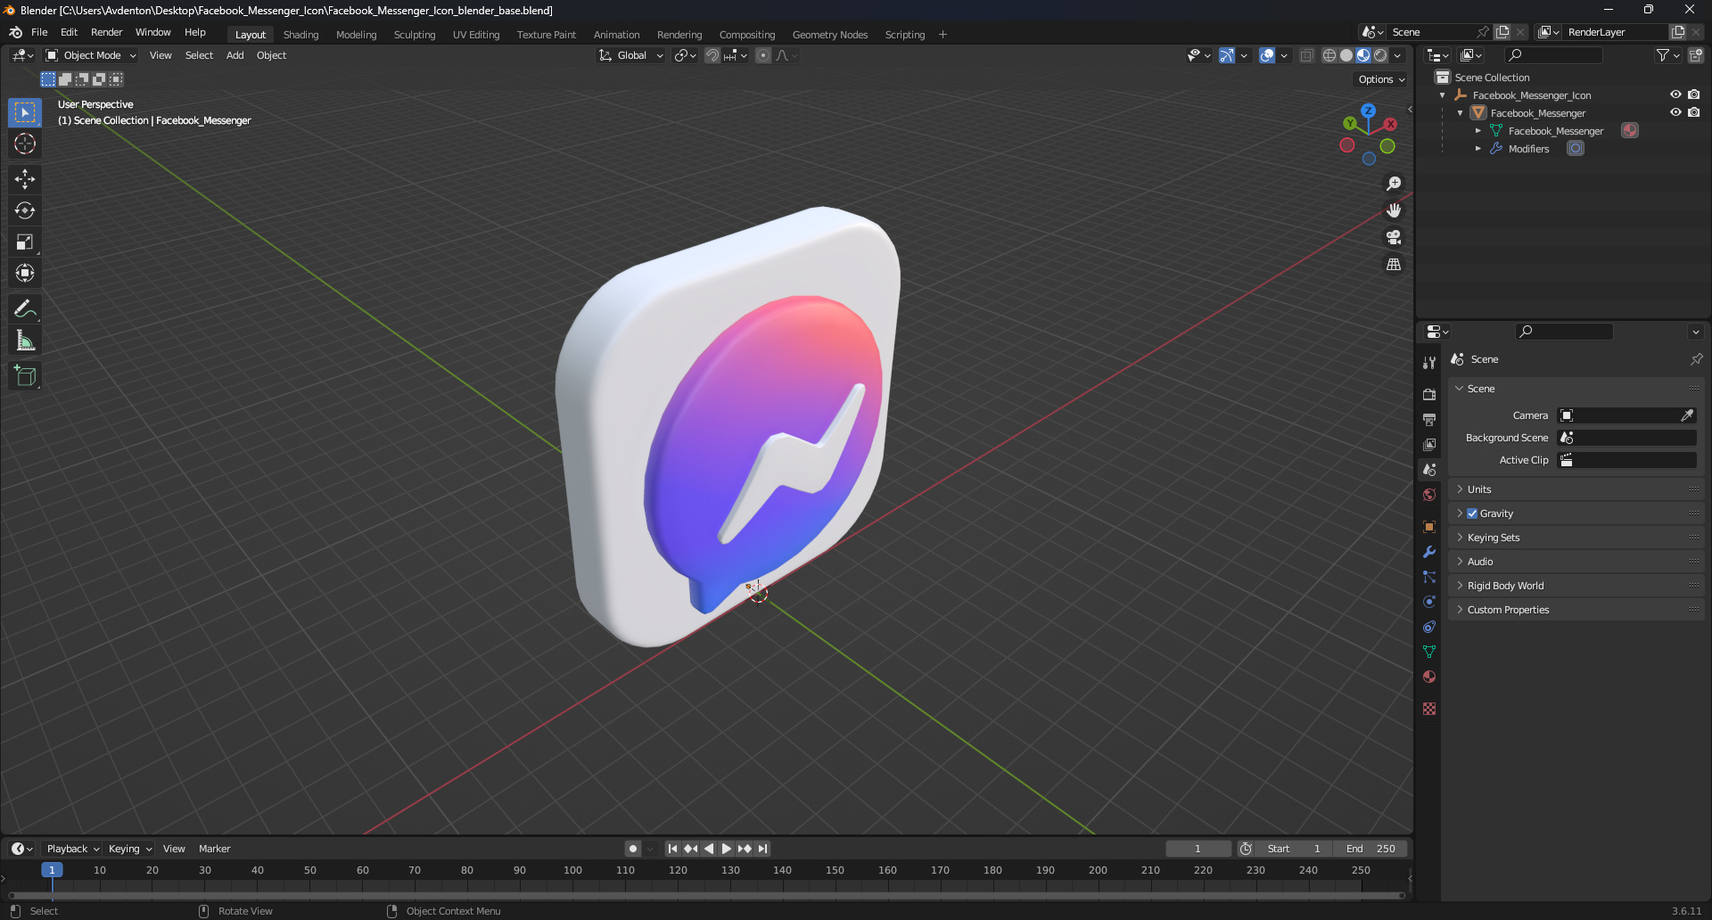
Task: Switch to the UV Editing workspace tab
Action: [x=476, y=35]
